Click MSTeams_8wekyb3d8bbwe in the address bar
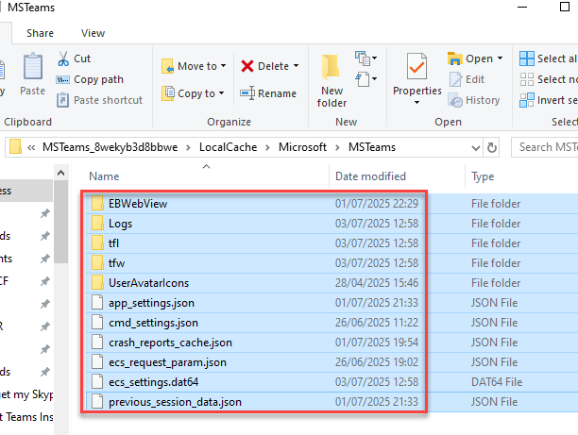This screenshot has height=435, width=578. [110, 147]
